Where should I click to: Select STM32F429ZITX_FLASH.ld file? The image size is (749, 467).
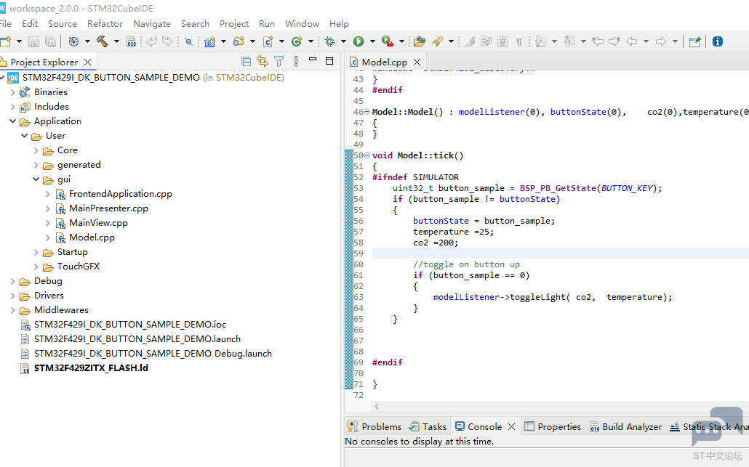pyautogui.click(x=91, y=368)
